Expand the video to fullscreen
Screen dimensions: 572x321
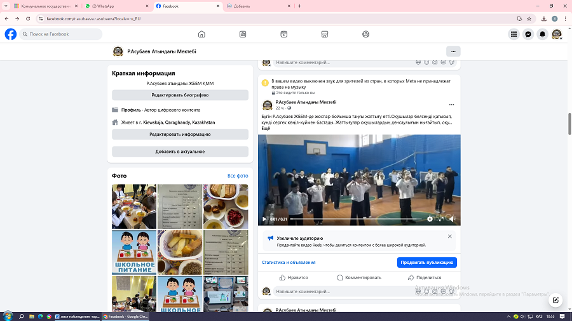pos(441,219)
